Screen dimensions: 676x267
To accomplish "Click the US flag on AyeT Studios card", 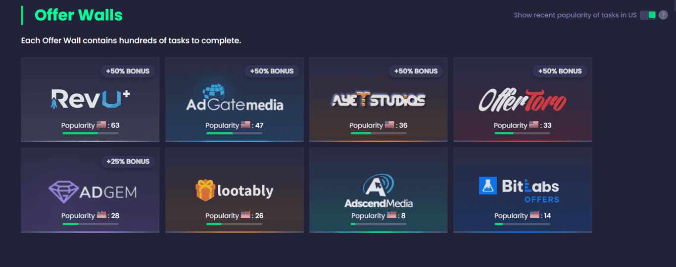I will coord(389,125).
